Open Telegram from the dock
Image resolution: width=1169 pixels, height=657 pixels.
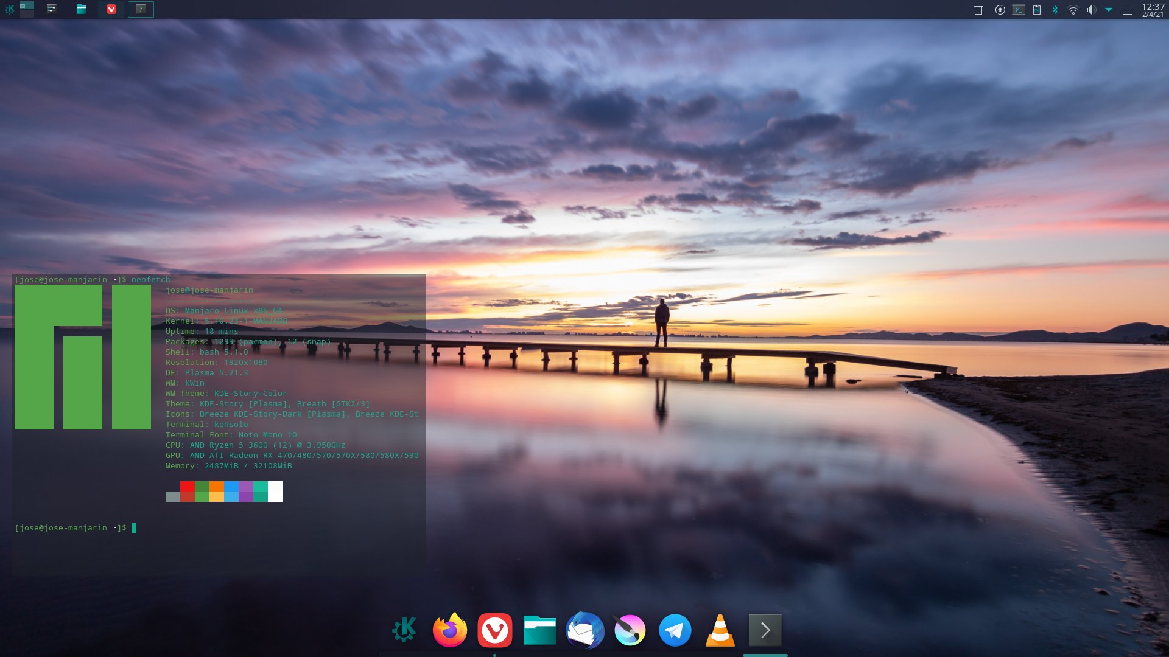(675, 630)
